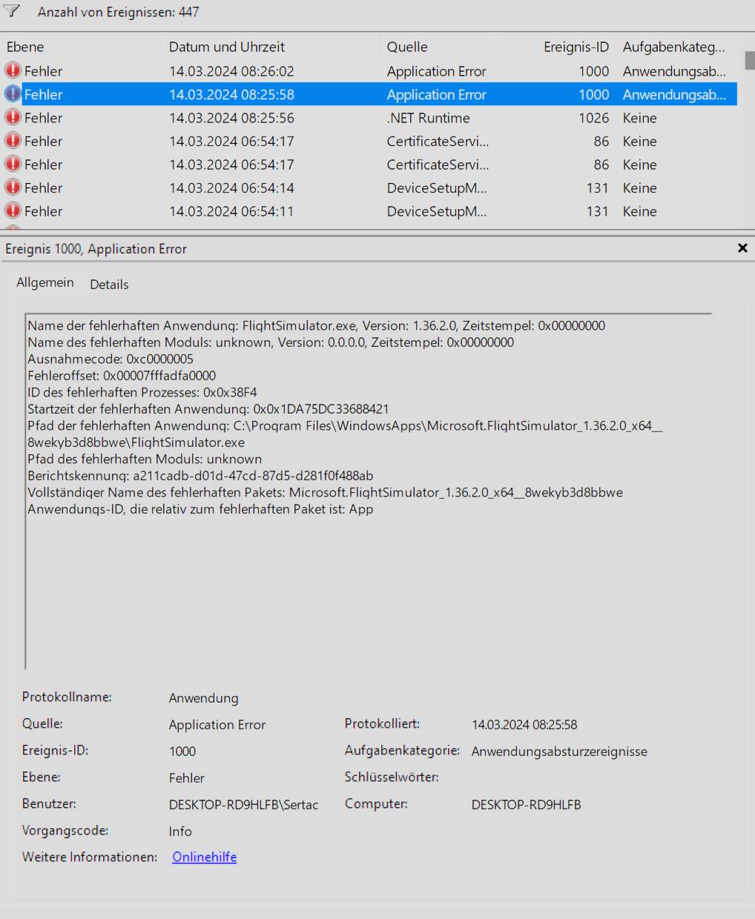Click the Berichtskennung line
The height and width of the screenshot is (919, 755).
(200, 476)
